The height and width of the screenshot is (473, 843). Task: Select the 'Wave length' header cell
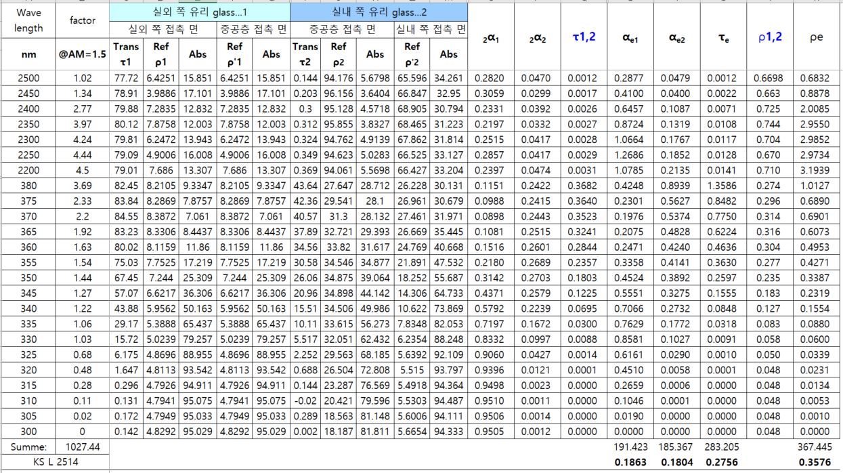[28, 20]
